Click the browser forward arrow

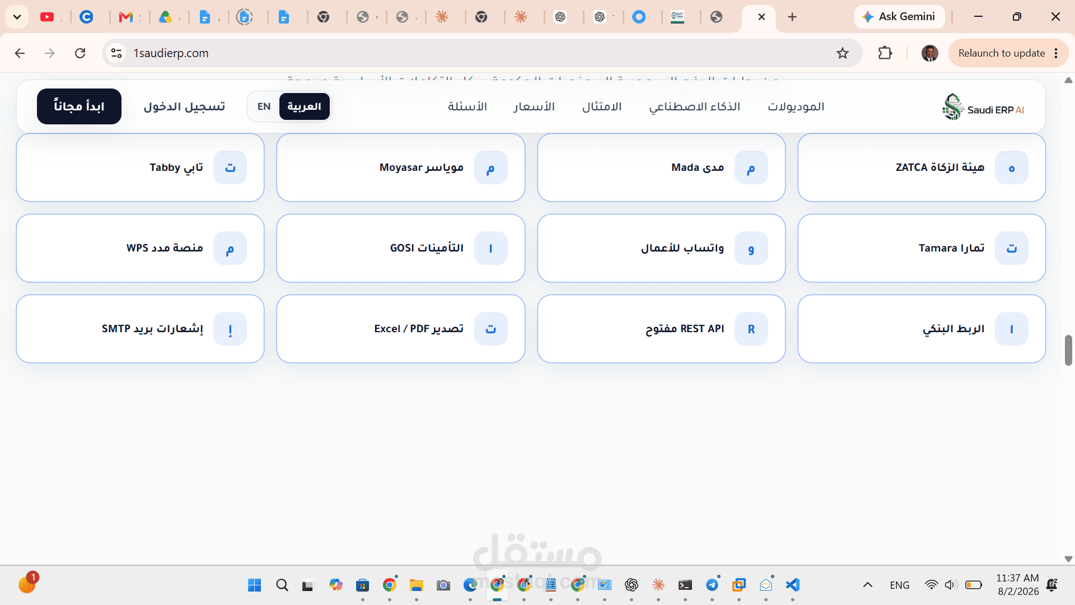pos(50,53)
